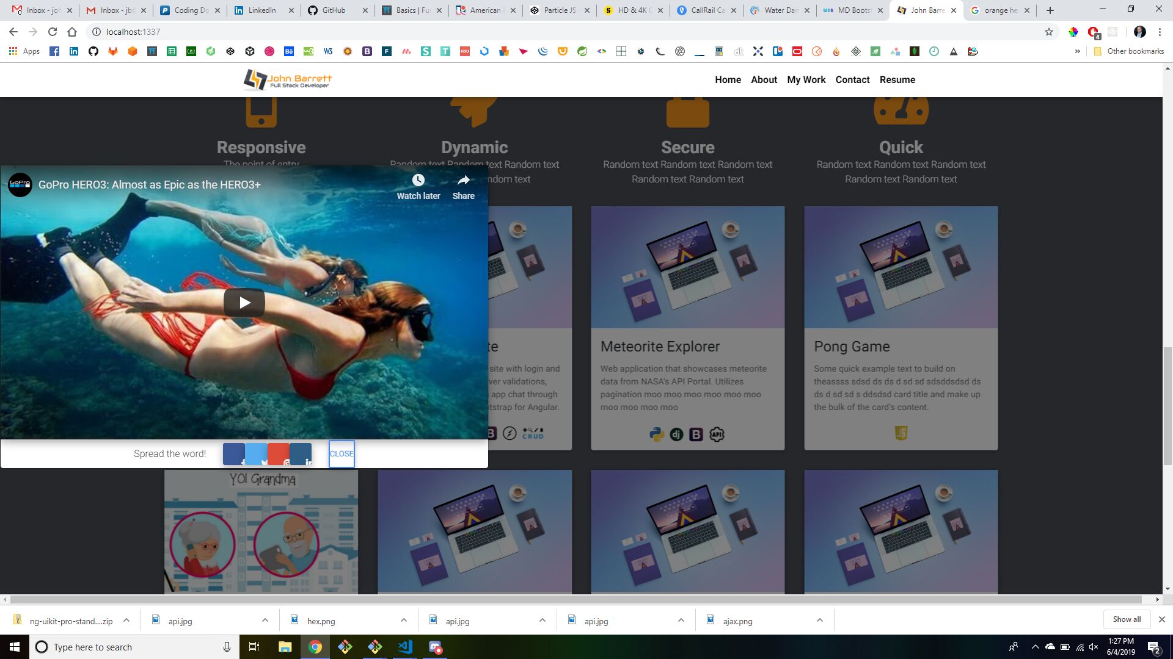Open the GitHub bookmark icon
Image resolution: width=1173 pixels, height=659 pixels.
pyautogui.click(x=93, y=51)
